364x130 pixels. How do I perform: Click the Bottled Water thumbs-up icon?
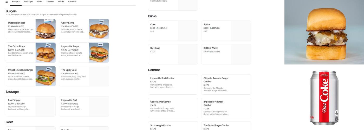[211, 52]
